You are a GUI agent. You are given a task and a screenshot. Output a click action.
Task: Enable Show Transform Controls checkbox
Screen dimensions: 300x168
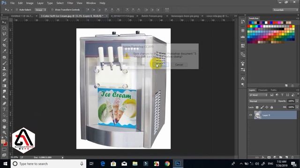(x=52, y=10)
